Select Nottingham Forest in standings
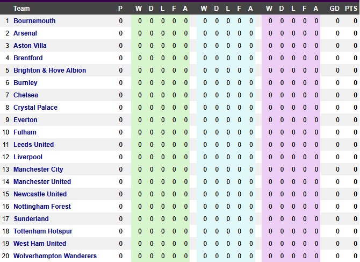 click(x=42, y=207)
